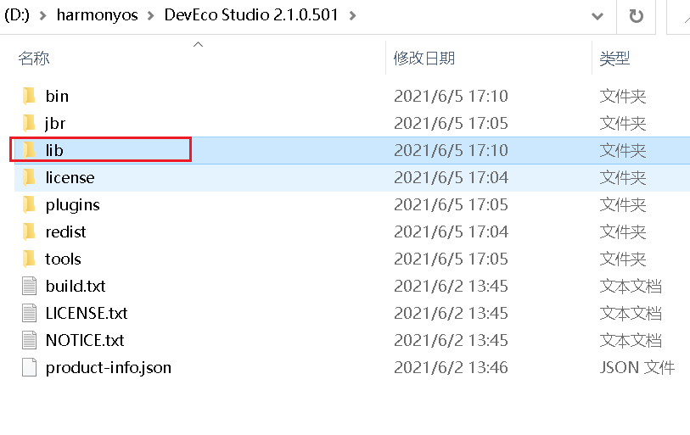Viewport: 690px width, 435px height.
Task: Select the NOTICE.txt file name
Action: [85, 340]
